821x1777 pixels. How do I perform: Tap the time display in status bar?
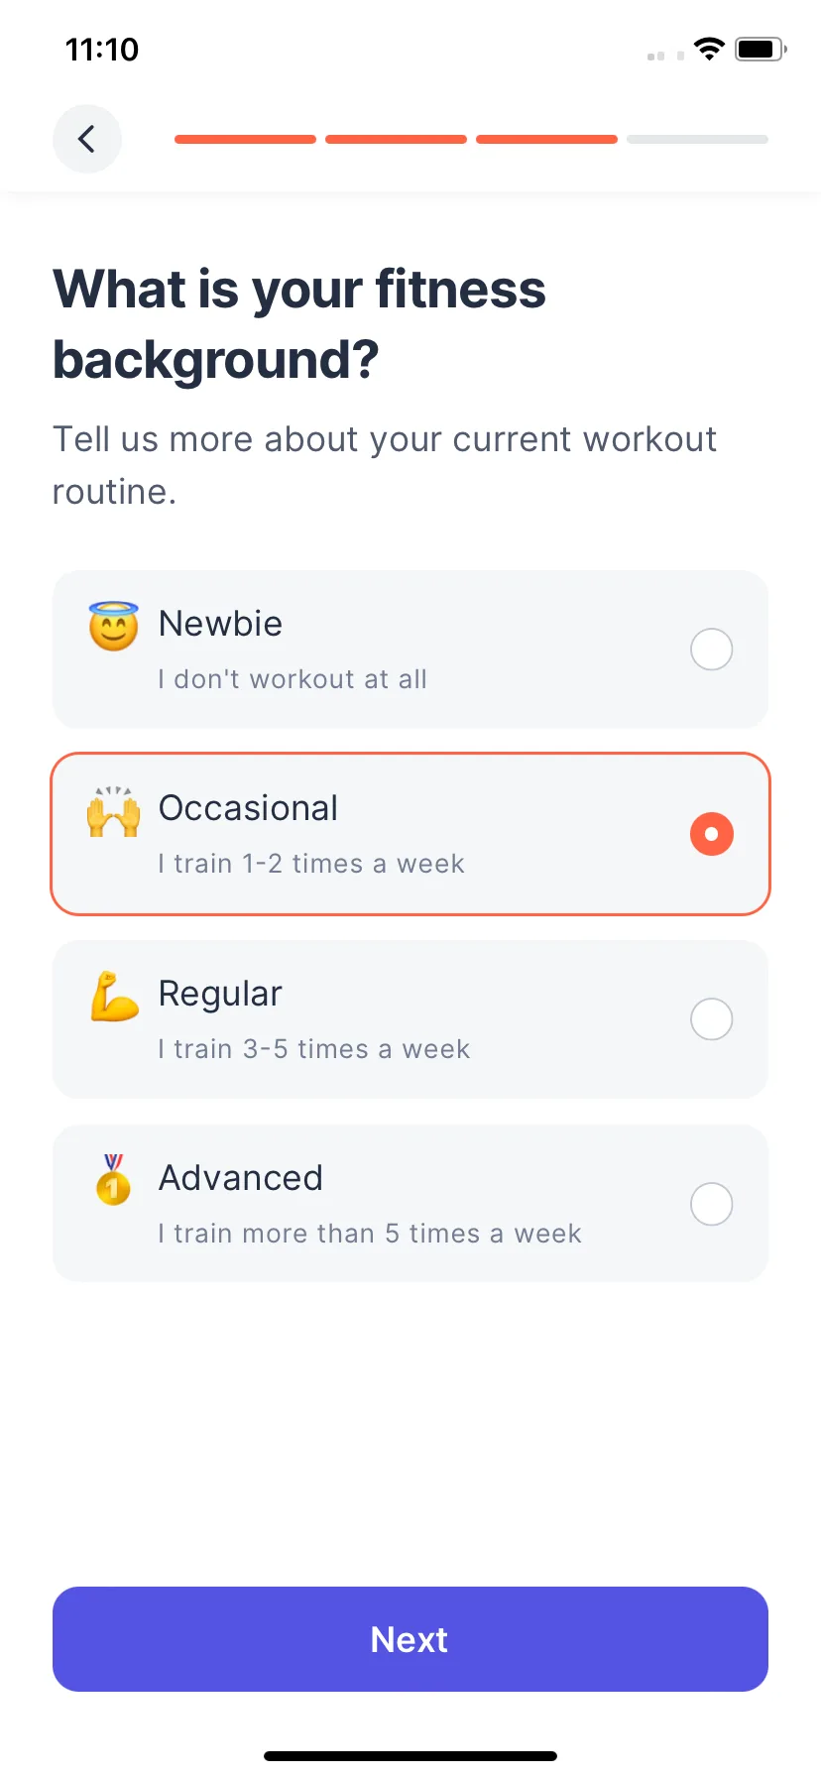[x=102, y=49]
